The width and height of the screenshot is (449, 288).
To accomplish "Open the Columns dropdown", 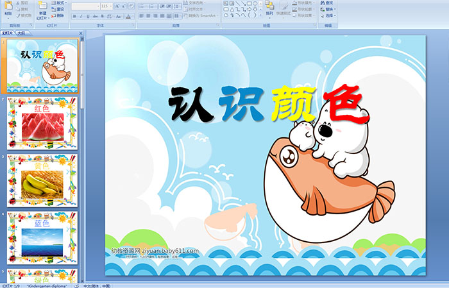I will (177, 16).
